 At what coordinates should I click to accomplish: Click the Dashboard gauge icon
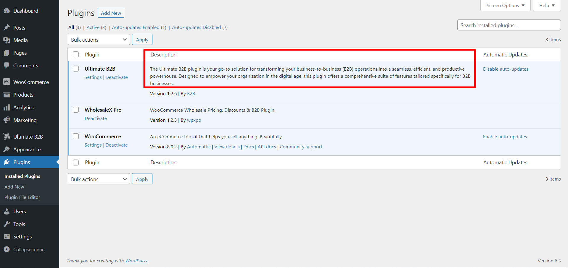point(7,11)
